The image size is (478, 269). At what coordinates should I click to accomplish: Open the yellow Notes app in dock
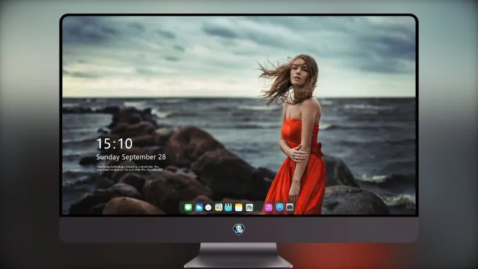239,207
